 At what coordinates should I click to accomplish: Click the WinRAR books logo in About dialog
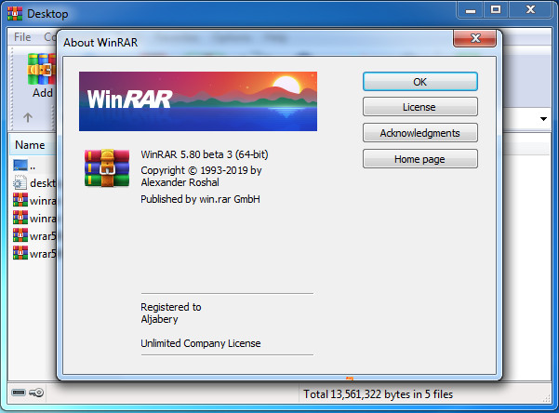pyautogui.click(x=107, y=168)
